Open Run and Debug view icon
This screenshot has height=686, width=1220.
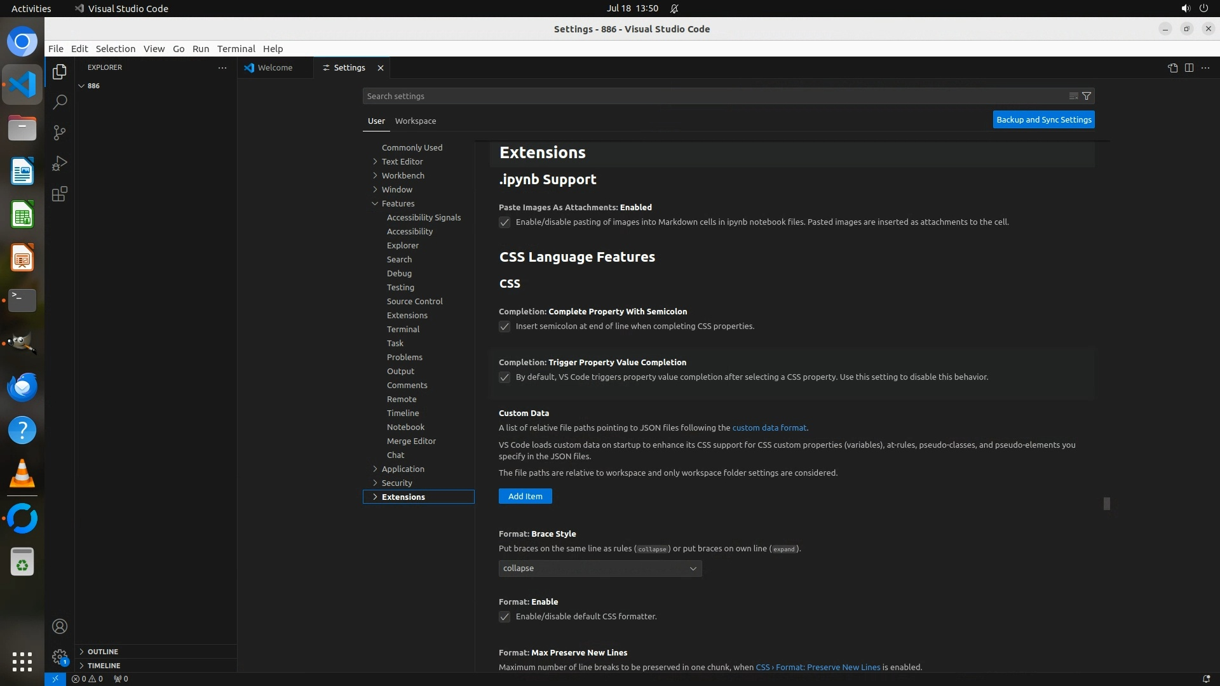(x=60, y=163)
